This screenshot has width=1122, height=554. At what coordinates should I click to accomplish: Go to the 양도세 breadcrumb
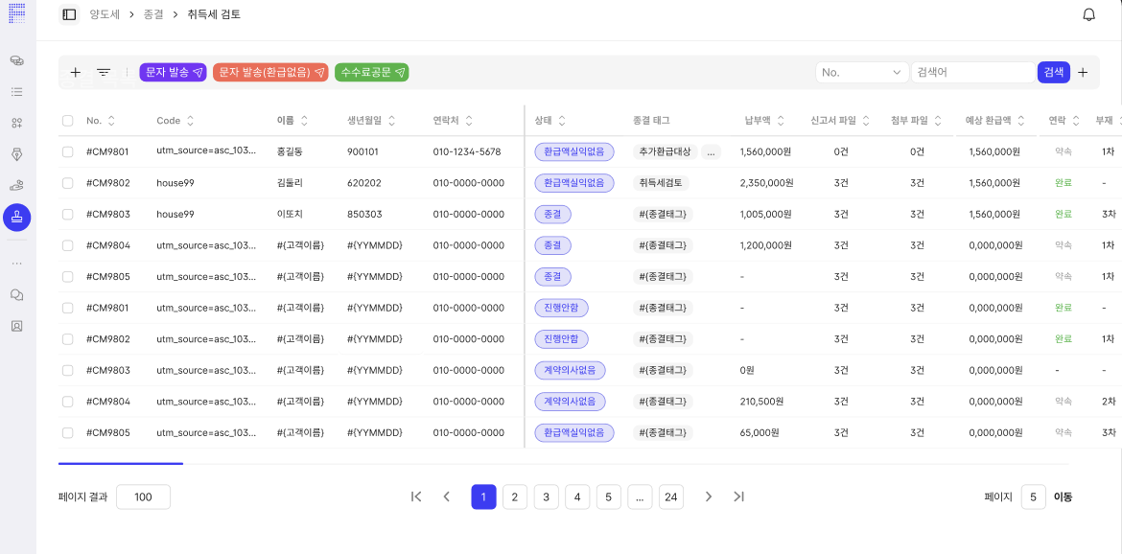coord(105,14)
